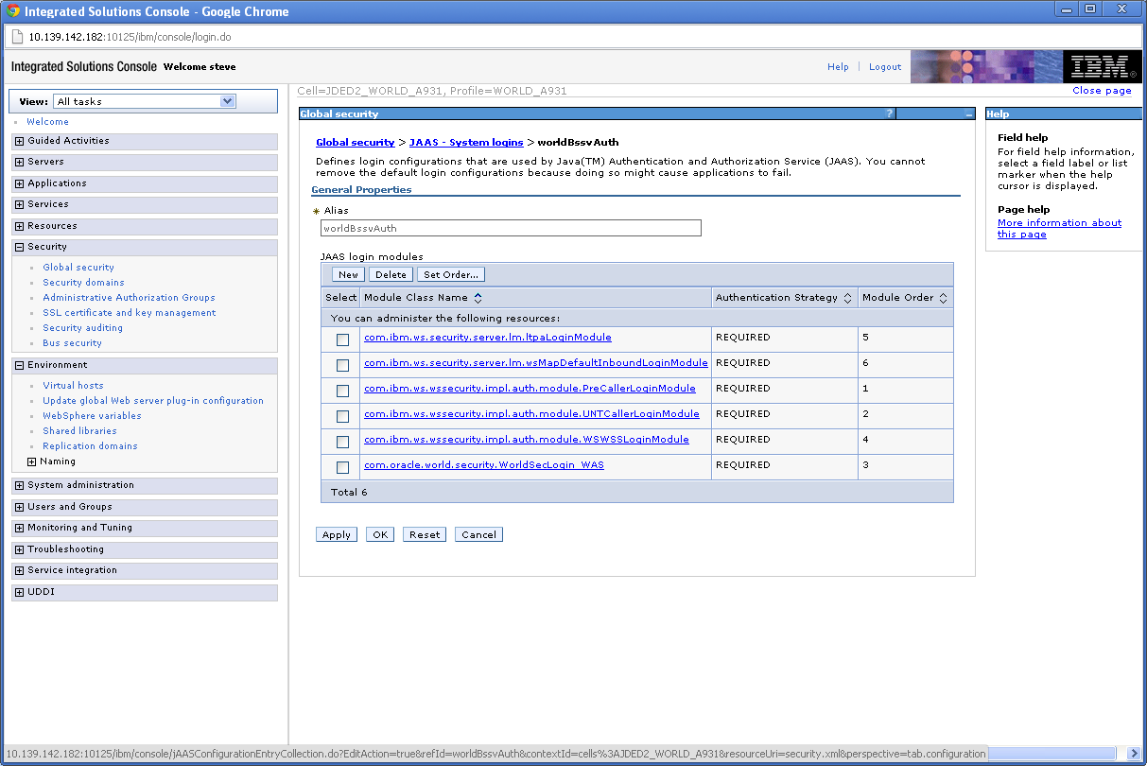This screenshot has height=766, width=1147.
Task: Check the ltpaLoginModule row checkbox
Action: tap(342, 339)
